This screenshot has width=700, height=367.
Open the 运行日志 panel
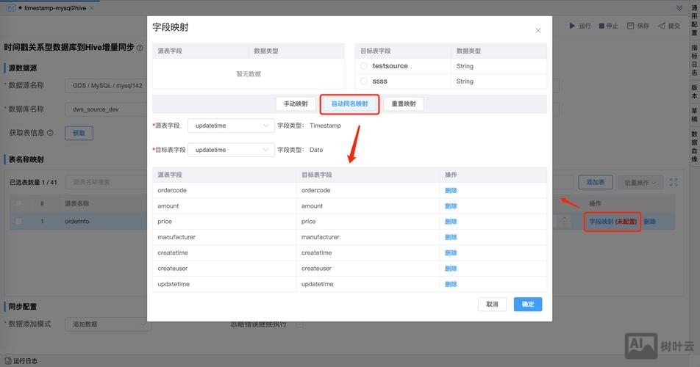click(x=21, y=361)
